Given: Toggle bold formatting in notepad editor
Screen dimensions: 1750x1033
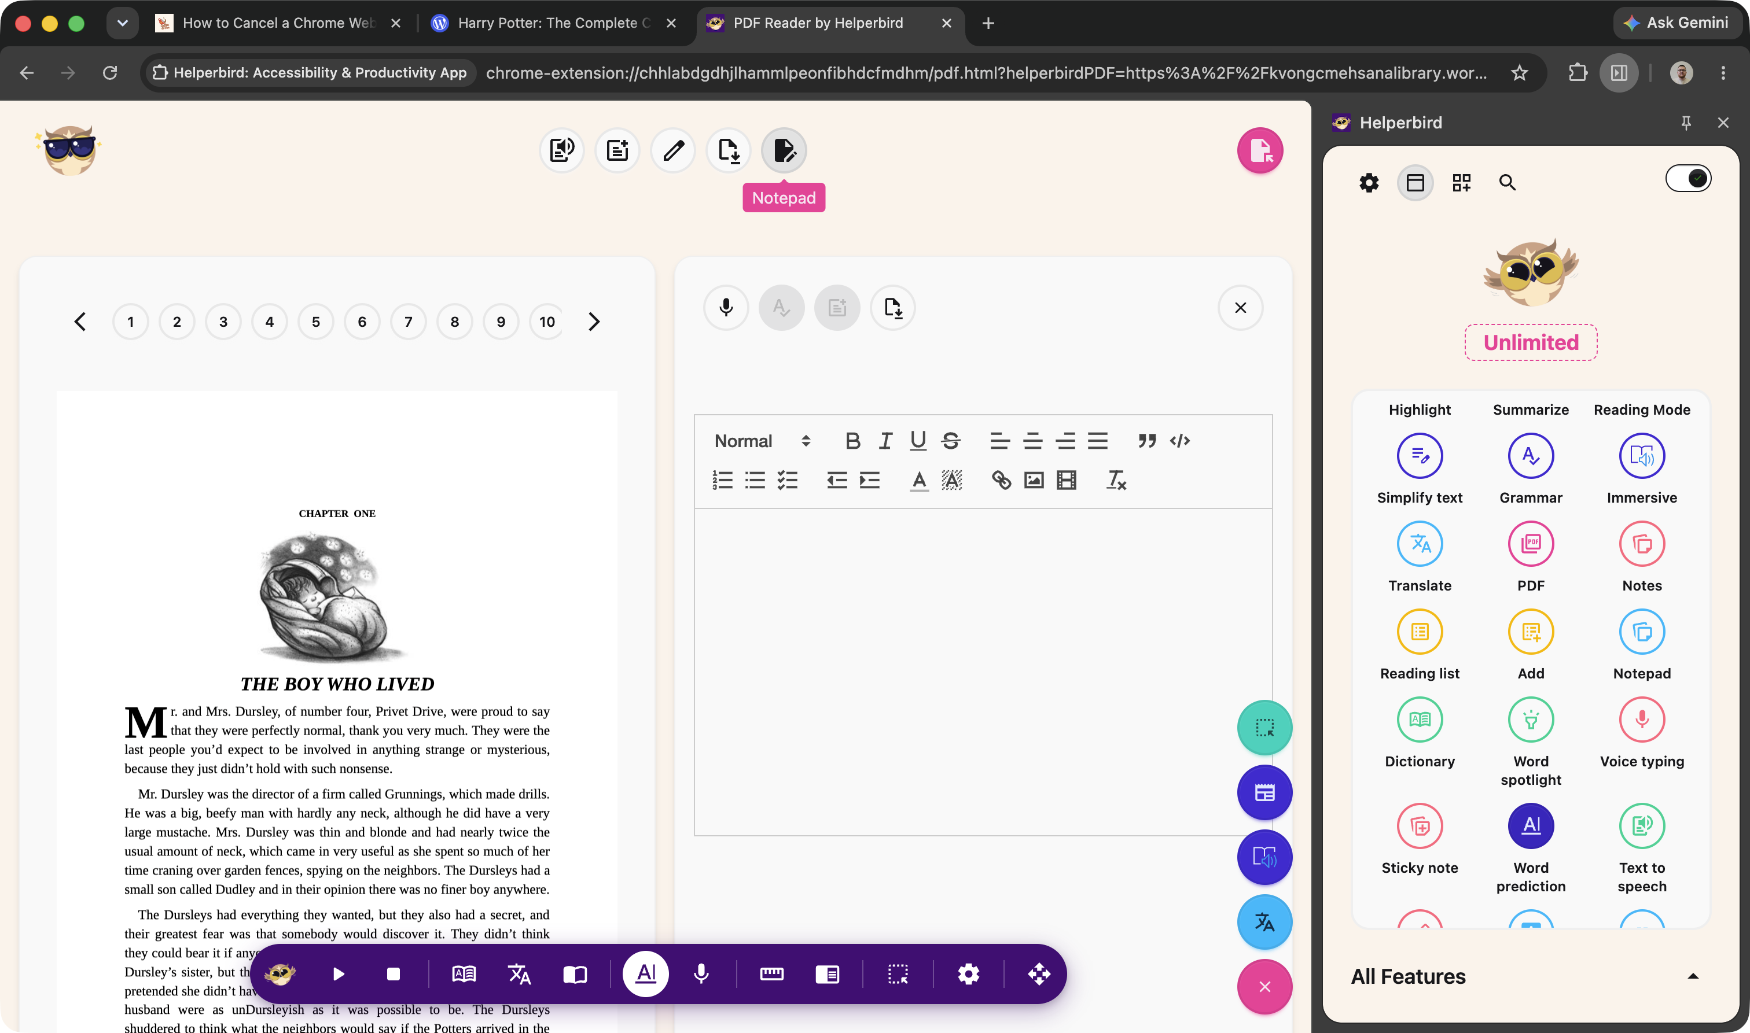Looking at the screenshot, I should 852,441.
